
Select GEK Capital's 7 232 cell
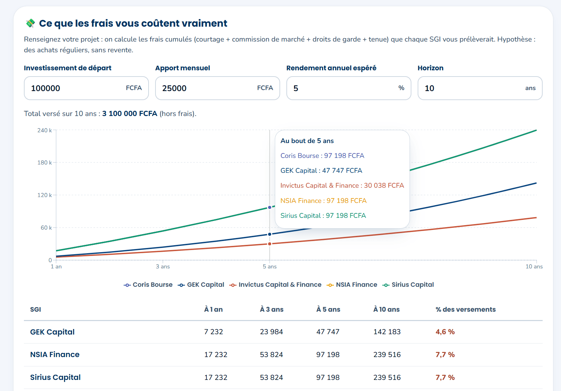pos(214,332)
